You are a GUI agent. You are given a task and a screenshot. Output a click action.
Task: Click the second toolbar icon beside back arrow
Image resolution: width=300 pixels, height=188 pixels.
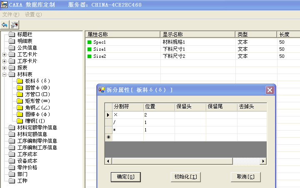tap(14, 25)
